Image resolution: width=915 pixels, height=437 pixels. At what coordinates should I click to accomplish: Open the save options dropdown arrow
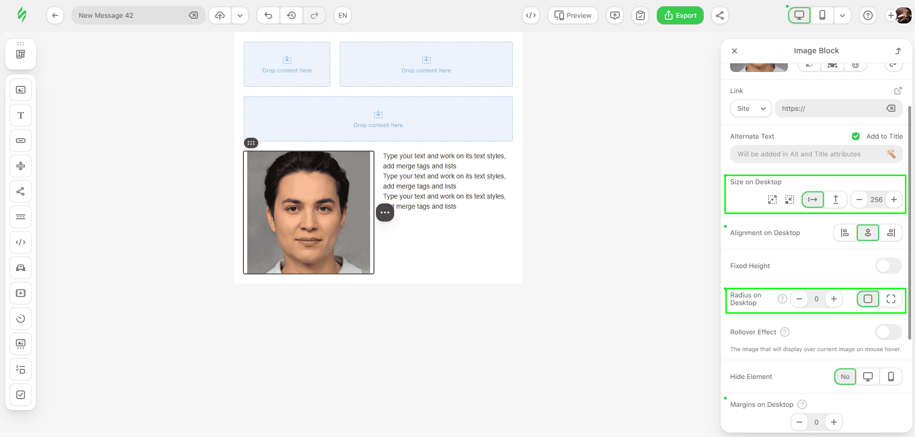point(240,15)
